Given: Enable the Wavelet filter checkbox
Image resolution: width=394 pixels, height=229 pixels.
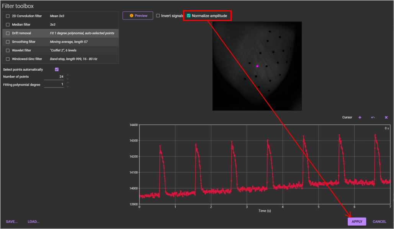Looking at the screenshot, I should tap(8, 50).
